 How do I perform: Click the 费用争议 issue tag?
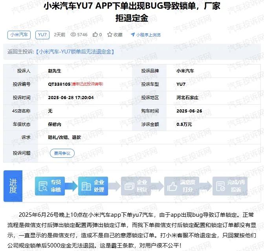[x=62, y=153]
